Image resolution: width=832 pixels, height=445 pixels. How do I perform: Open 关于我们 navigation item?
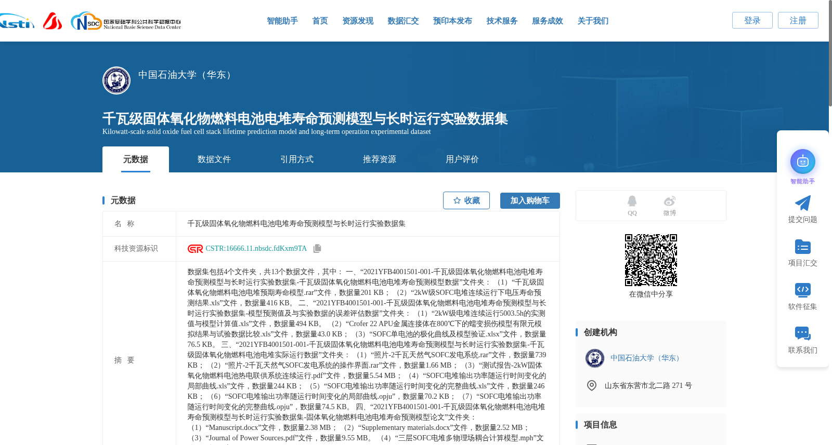593,21
